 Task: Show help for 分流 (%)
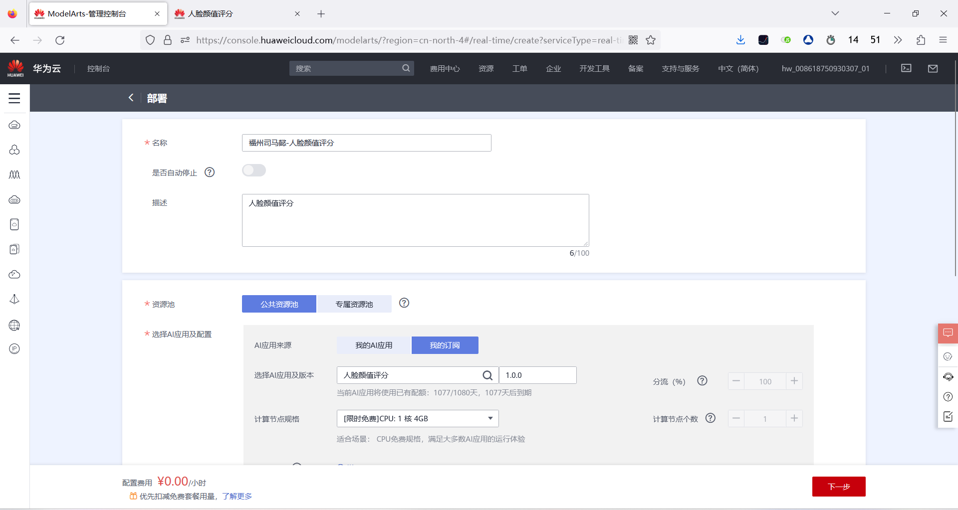click(702, 381)
